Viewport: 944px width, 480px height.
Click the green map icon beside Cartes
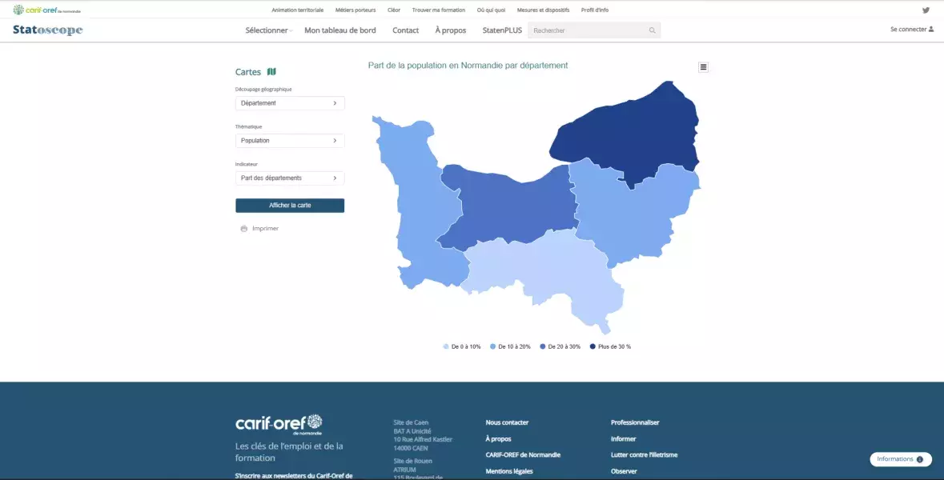pos(271,72)
